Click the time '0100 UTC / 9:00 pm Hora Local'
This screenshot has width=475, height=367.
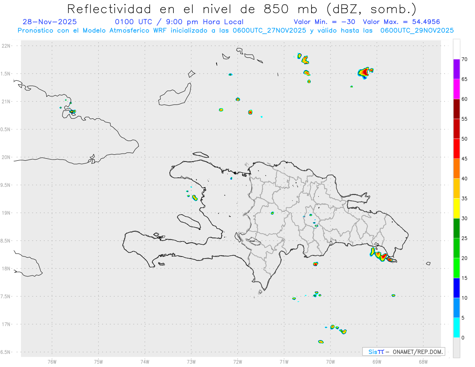179,22
